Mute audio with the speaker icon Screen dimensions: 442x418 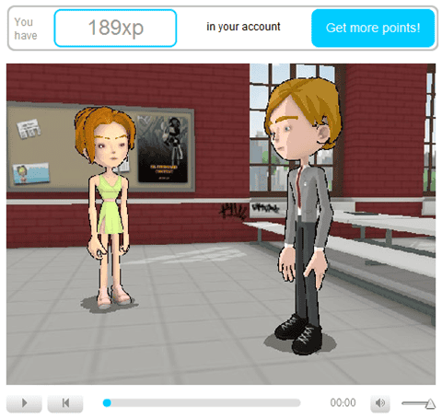pyautogui.click(x=380, y=402)
